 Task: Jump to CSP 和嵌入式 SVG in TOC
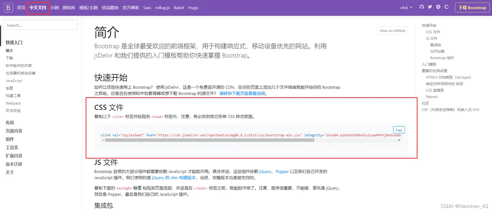451,110
